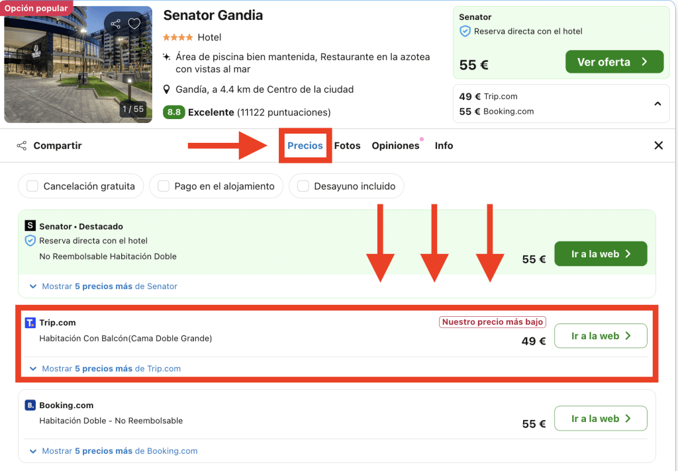Click the Compartir share icon
This screenshot has width=678, height=471.
(x=22, y=146)
